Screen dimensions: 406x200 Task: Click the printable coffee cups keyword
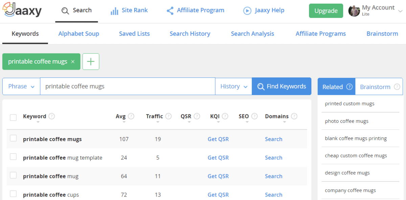click(51, 195)
